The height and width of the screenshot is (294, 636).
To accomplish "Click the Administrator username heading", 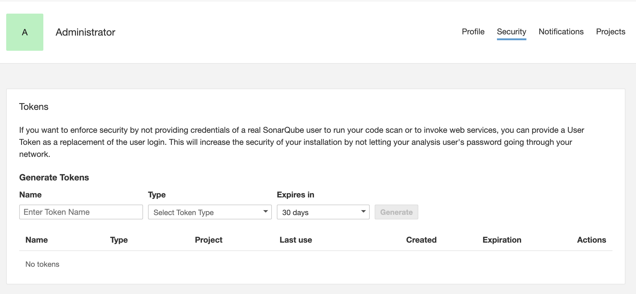I will (x=85, y=32).
